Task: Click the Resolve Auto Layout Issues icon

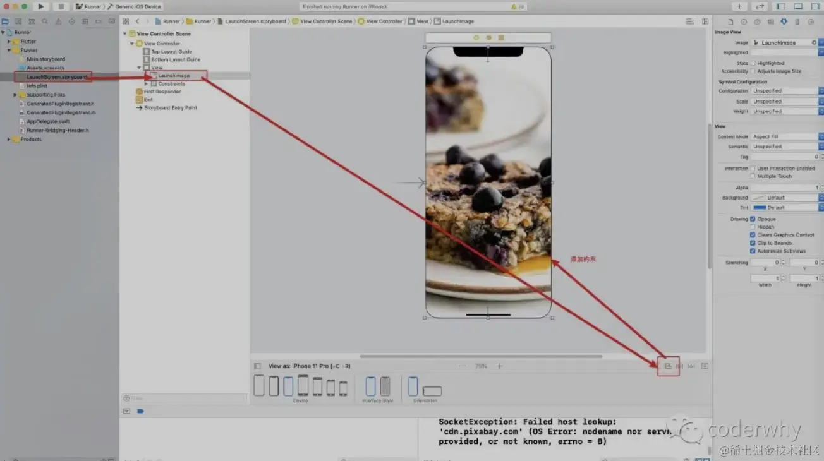Action: tap(692, 366)
